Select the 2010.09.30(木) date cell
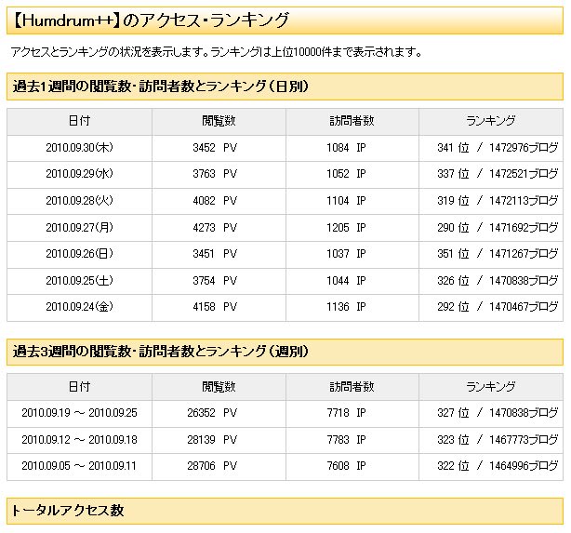571x533 pixels. pos(79,148)
